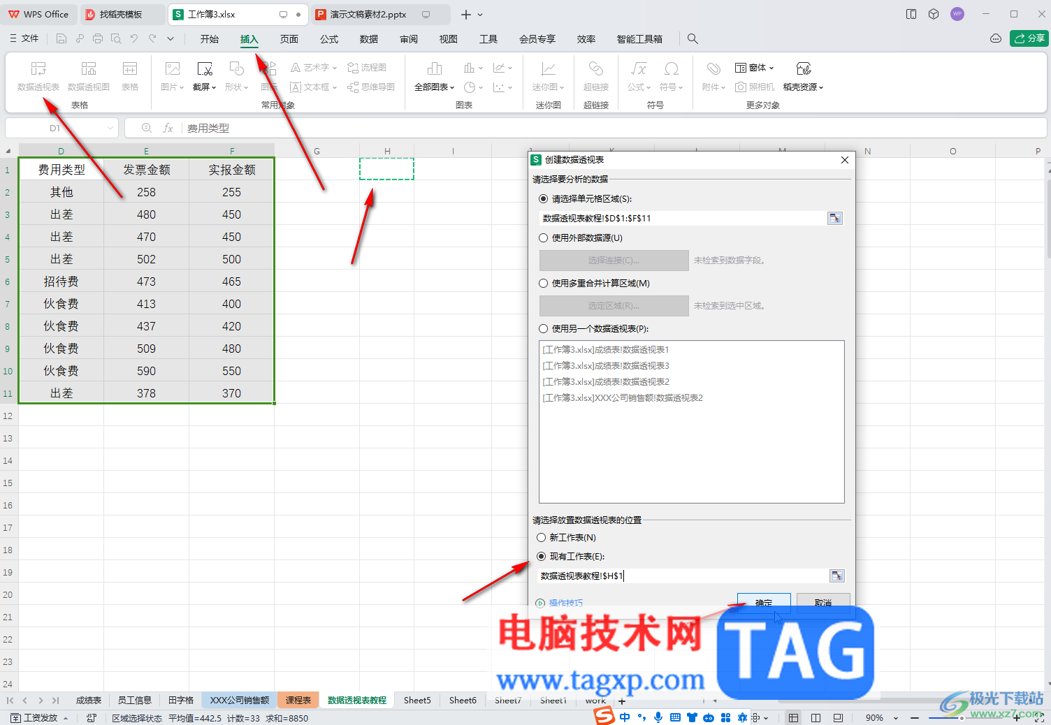The image size is (1051, 725).
Task: Select 新工作表 radio button
Action: click(x=541, y=538)
